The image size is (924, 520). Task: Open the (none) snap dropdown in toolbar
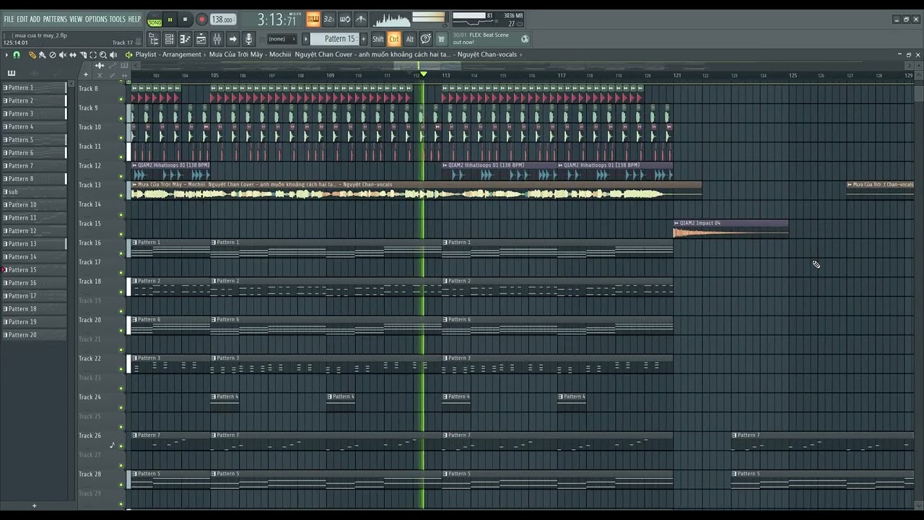282,39
